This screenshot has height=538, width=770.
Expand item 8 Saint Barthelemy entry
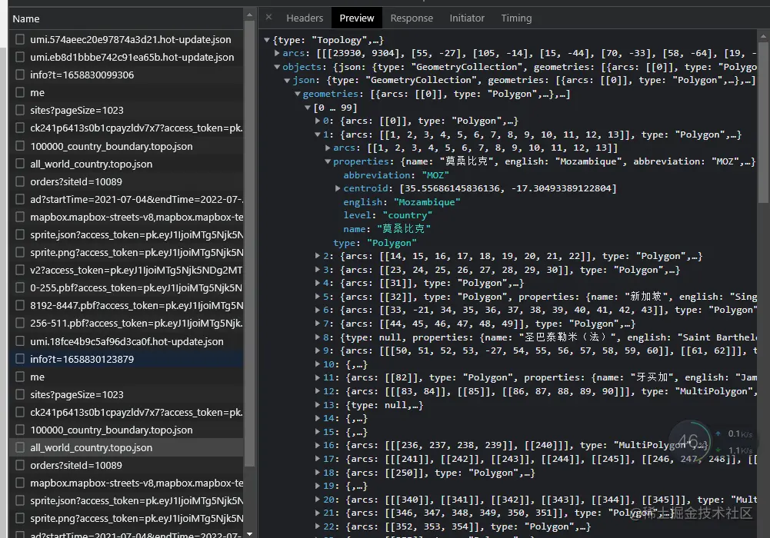318,337
